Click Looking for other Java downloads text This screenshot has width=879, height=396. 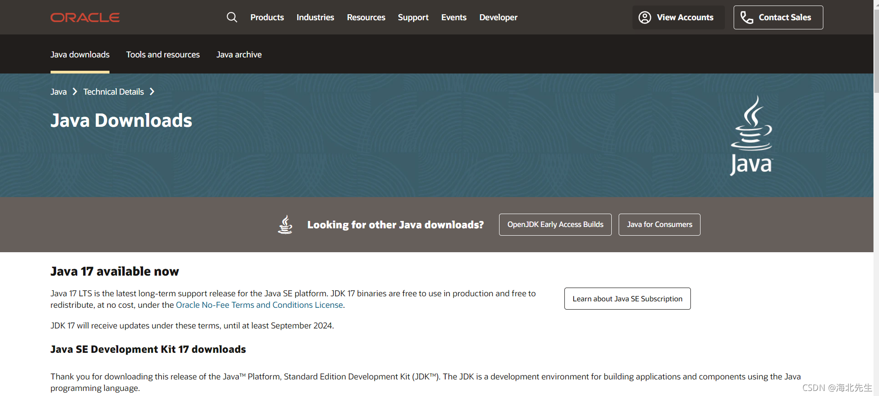click(396, 225)
